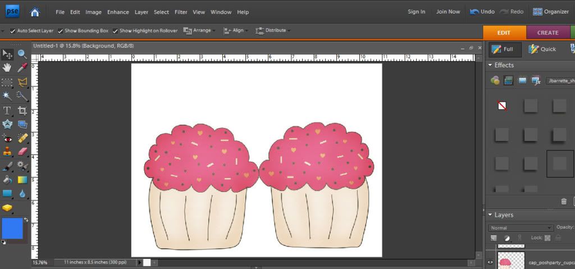Open the Jbarrette style library dropdown
This screenshot has height=269, width=575.
[560, 81]
